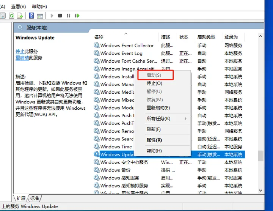This screenshot has height=211, width=273.
Task: Click the 停止 this service link
Action: [x=20, y=52]
